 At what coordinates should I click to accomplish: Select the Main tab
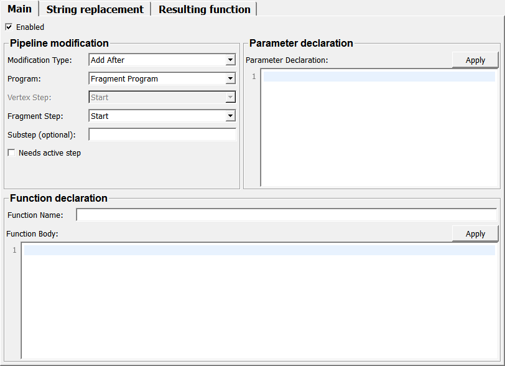click(19, 9)
